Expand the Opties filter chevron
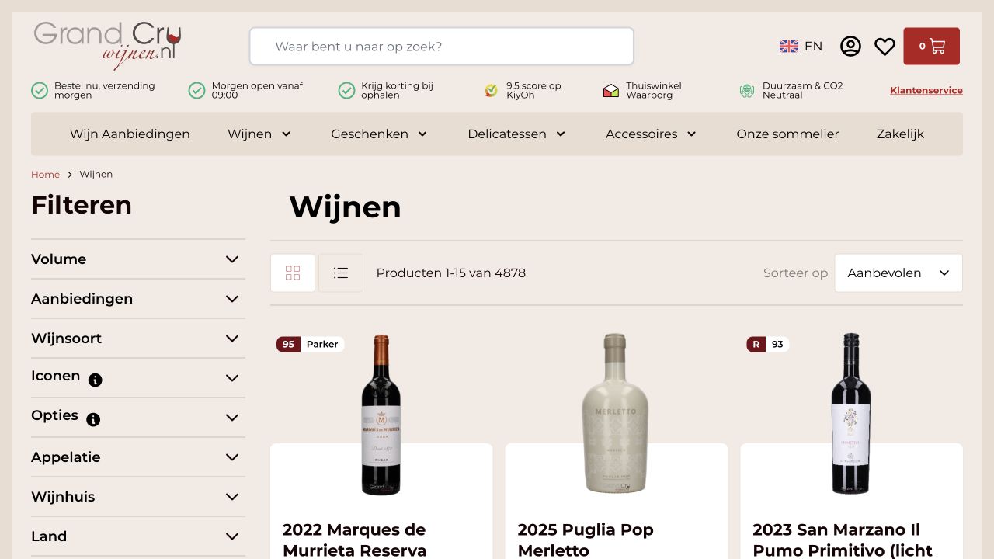 tap(232, 418)
